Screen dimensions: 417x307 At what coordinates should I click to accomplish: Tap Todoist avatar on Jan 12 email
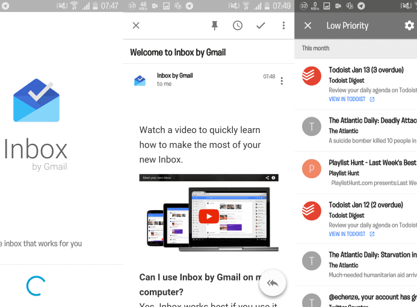coord(312,211)
